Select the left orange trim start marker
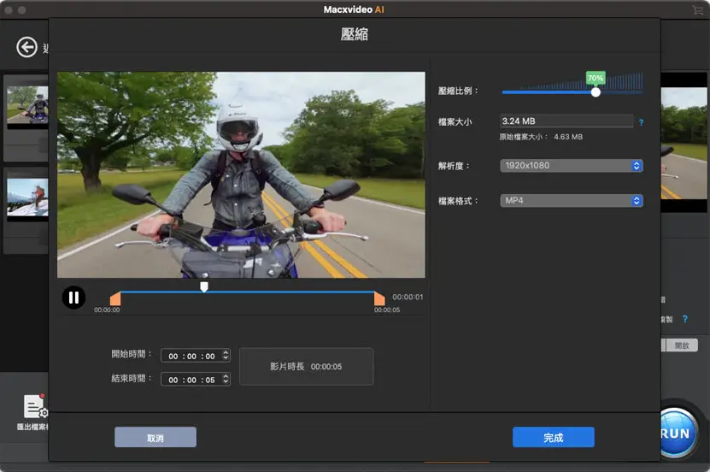The width and height of the screenshot is (710, 472). [115, 298]
